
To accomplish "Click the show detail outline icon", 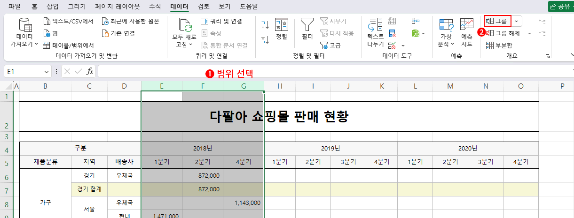I will (543, 21).
